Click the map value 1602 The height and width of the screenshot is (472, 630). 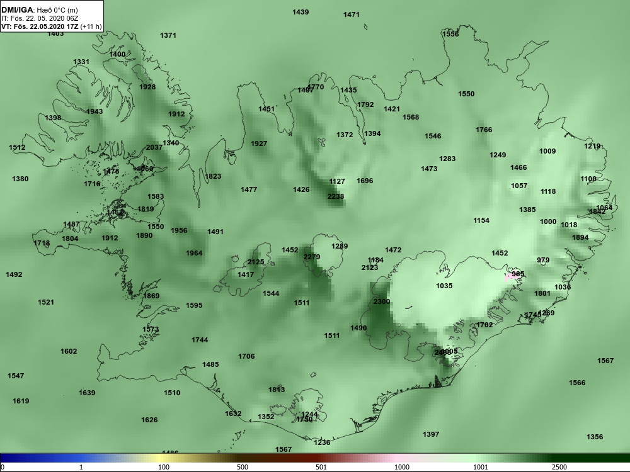(x=69, y=351)
